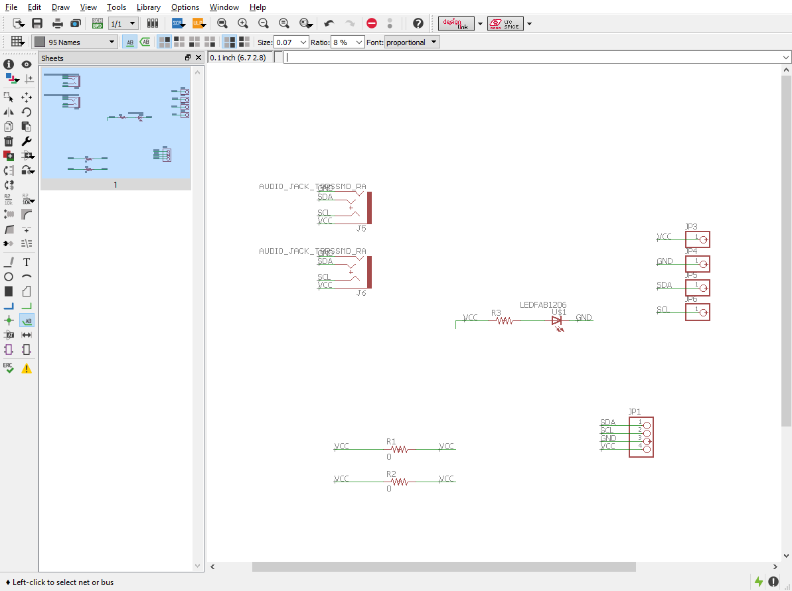Open Help with the question mark icon

(x=418, y=23)
